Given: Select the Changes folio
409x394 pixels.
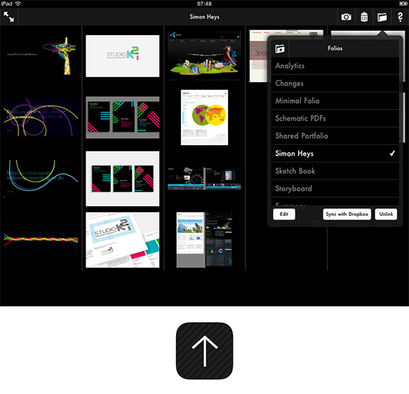Looking at the screenshot, I should click(x=335, y=83).
